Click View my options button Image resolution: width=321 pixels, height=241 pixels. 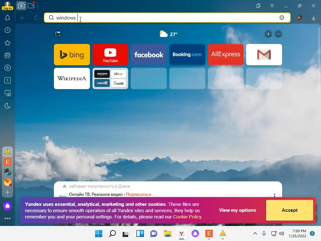[238, 210]
